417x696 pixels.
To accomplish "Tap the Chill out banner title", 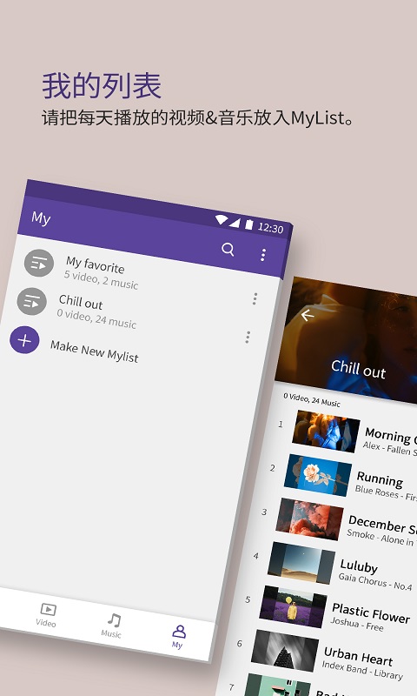I will pyautogui.click(x=359, y=369).
